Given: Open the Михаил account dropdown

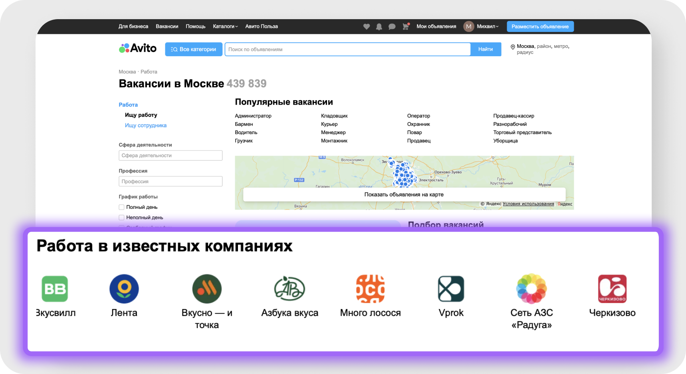Looking at the screenshot, I should tap(488, 26).
